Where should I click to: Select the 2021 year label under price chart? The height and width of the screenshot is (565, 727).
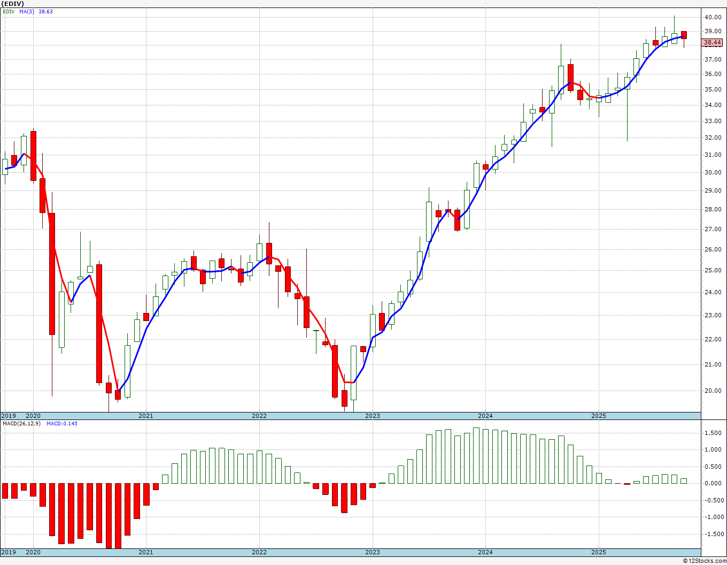[146, 416]
